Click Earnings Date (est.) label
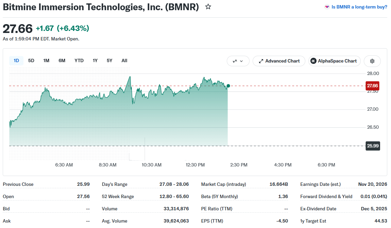Screen dimensions: 391x228 point(320,184)
